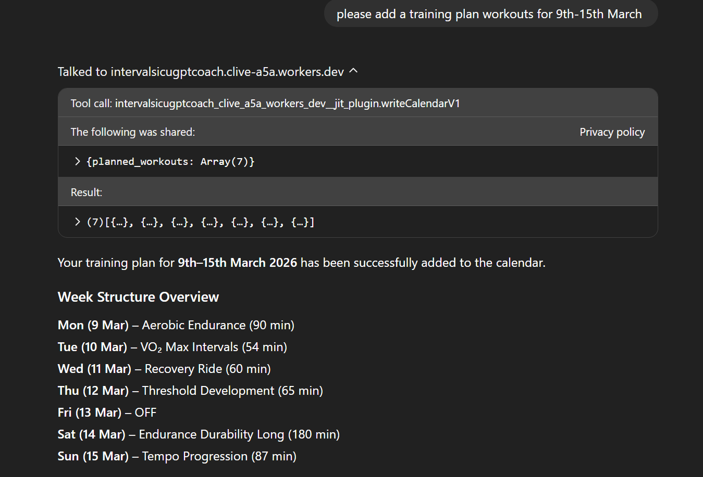Click the (7)[{…}, {…}] result array text
703x477 pixels.
[201, 223]
